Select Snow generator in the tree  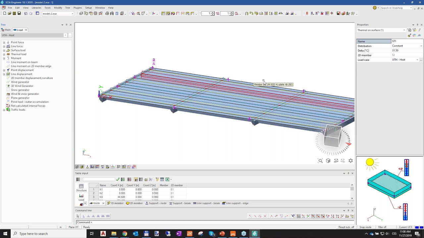click(20, 90)
